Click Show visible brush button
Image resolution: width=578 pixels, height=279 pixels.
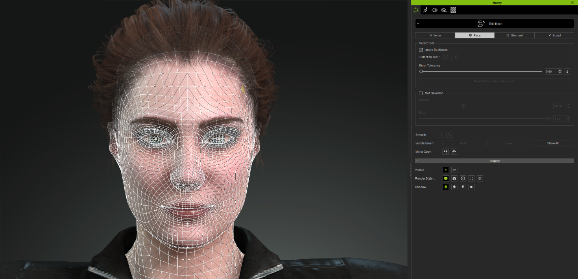(508, 143)
